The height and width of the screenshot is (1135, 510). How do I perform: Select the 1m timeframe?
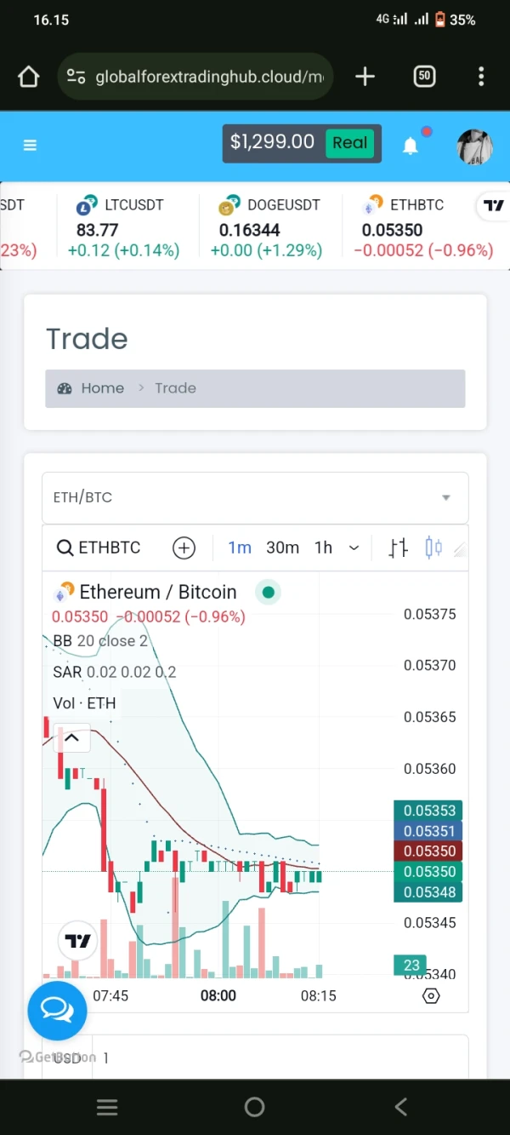coord(240,547)
